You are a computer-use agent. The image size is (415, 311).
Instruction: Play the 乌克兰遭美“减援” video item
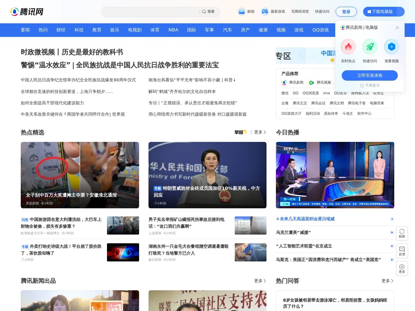point(392,232)
